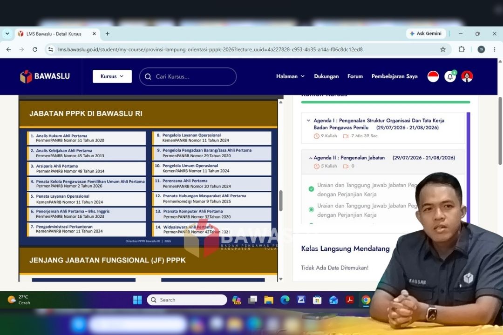Click the Cari Kursus search field
503x335 pixels.
click(x=188, y=77)
